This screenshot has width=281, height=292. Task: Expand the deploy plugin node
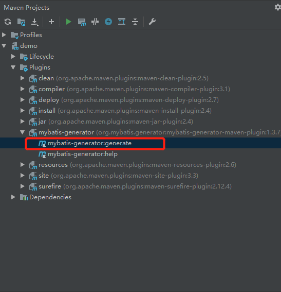[x=23, y=99]
